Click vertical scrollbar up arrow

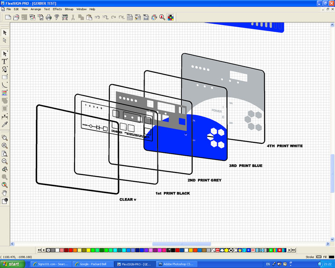click(x=332, y=25)
